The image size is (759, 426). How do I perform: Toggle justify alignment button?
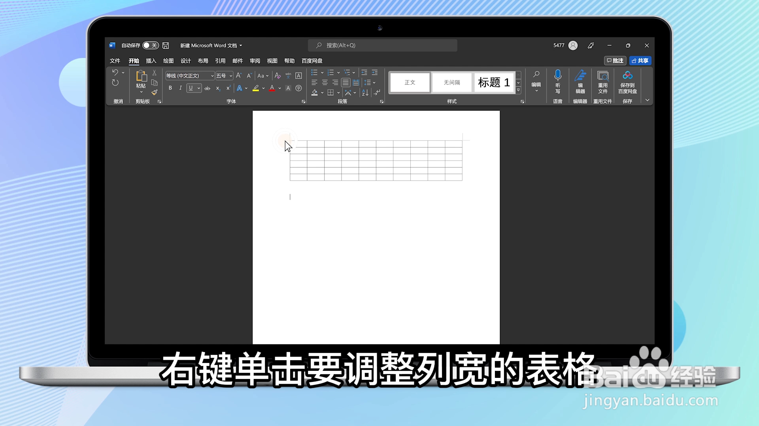pyautogui.click(x=346, y=82)
